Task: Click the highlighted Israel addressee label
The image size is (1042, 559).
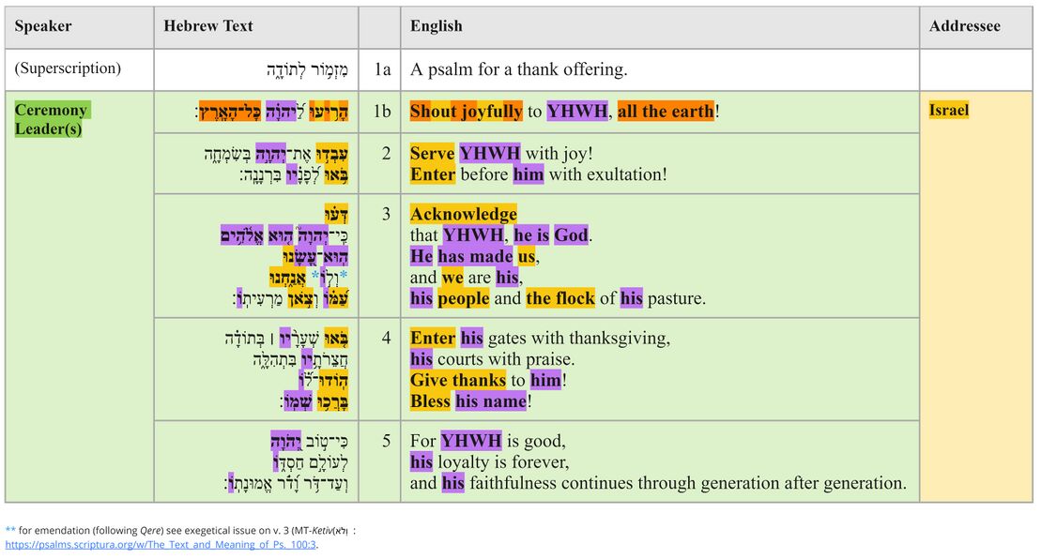Action: (x=948, y=111)
